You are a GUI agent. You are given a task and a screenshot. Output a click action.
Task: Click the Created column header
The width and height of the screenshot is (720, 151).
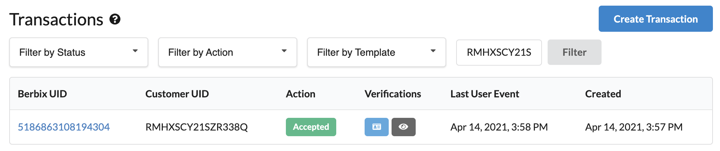coord(603,94)
